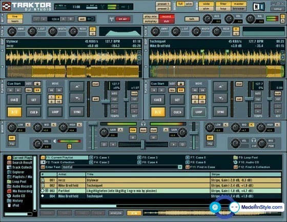Click the F10: Audio CD shortcut icon

(x=235, y=163)
